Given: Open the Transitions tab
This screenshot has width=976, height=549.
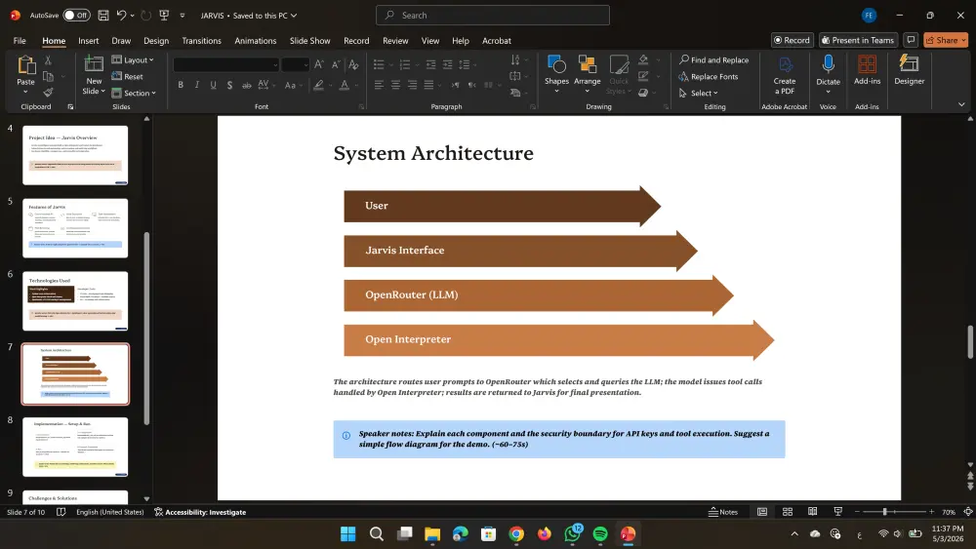Looking at the screenshot, I should (x=201, y=40).
